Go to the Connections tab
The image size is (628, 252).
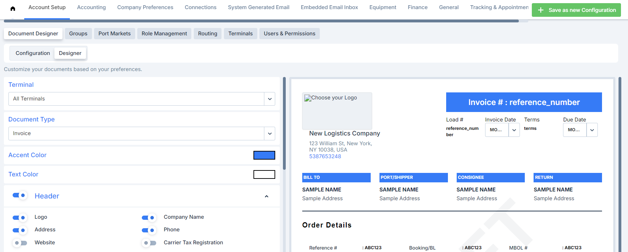point(200,7)
